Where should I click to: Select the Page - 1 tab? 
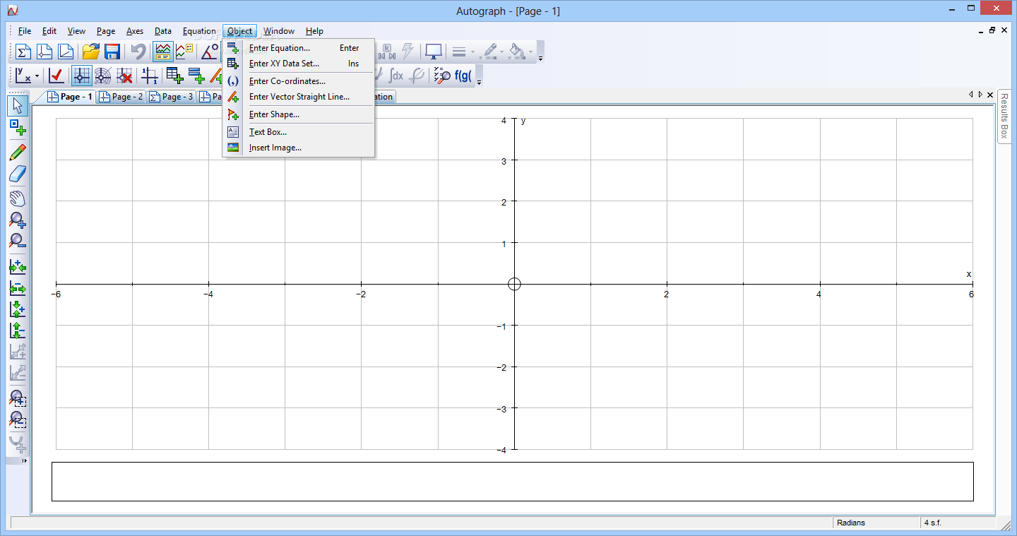(70, 97)
